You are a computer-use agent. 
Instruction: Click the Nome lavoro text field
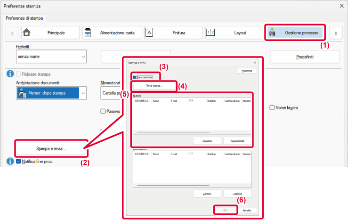click(304, 115)
